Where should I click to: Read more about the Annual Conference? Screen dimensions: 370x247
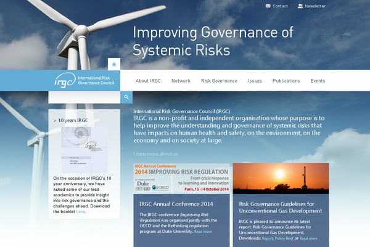coord(203,232)
